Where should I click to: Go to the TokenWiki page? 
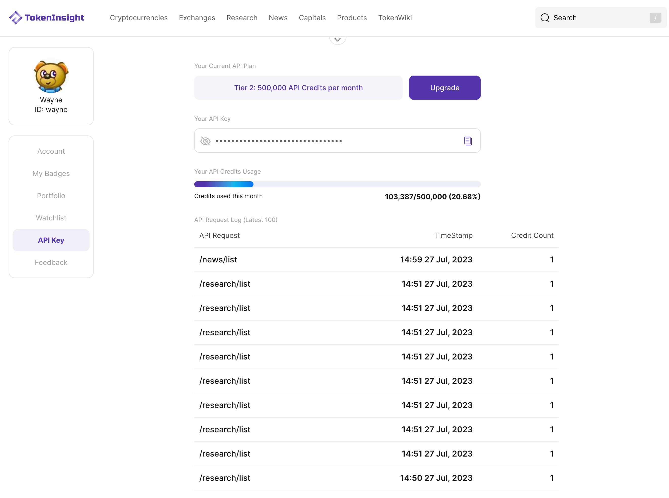395,18
